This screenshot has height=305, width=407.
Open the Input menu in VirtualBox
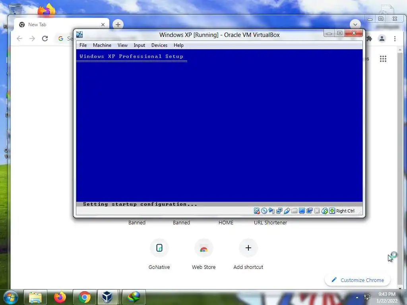pos(140,45)
